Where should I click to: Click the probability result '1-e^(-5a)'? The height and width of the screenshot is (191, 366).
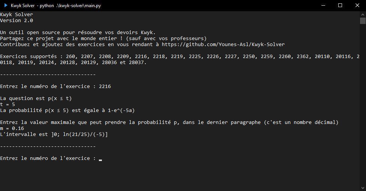click(x=121, y=110)
